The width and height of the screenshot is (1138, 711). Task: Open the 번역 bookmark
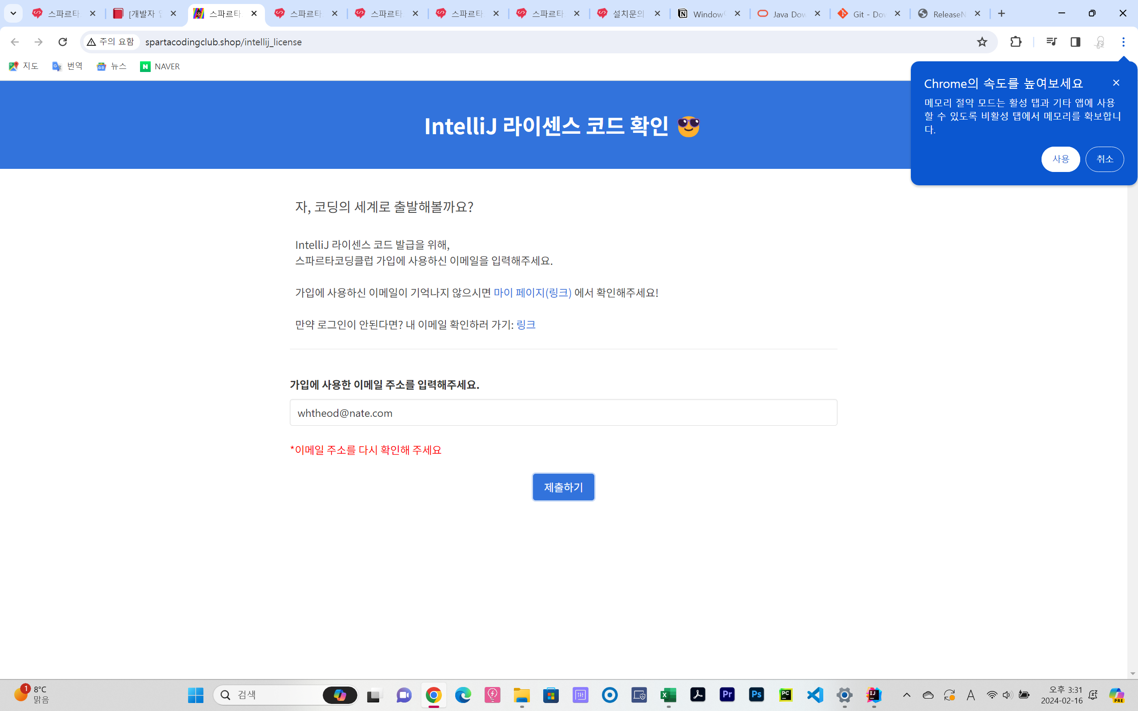point(68,66)
